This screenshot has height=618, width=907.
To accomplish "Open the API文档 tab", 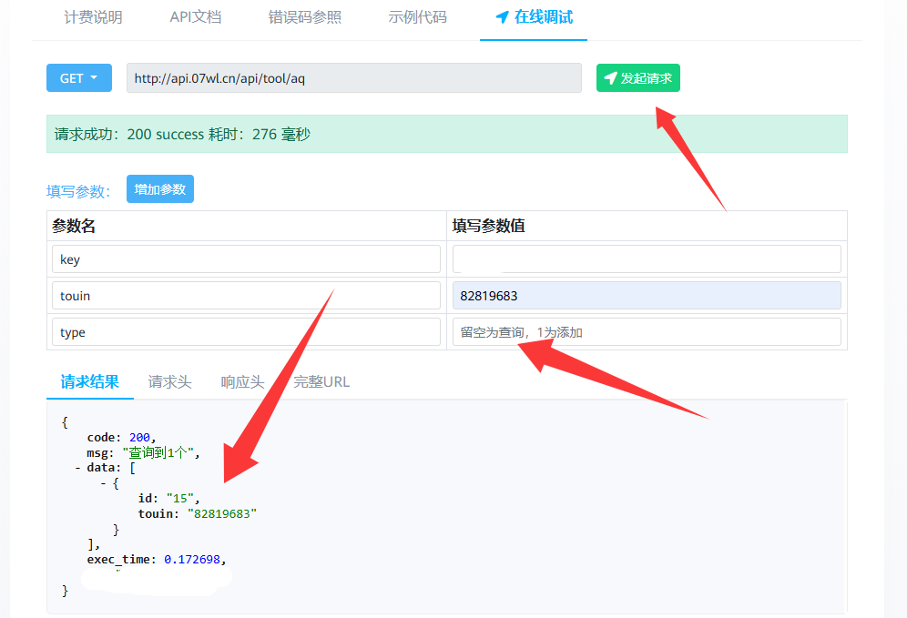I will 195,17.
